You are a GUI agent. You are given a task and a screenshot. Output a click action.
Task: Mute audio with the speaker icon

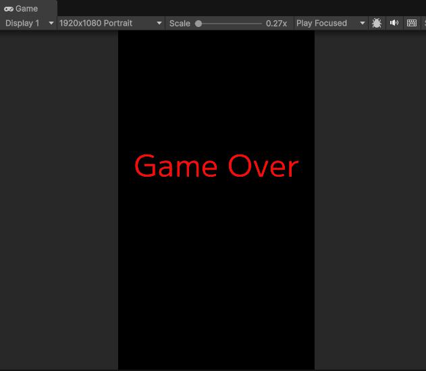point(394,23)
